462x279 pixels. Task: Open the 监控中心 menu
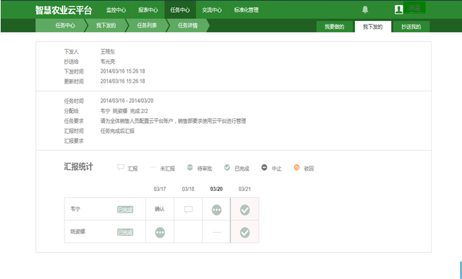coord(116,10)
